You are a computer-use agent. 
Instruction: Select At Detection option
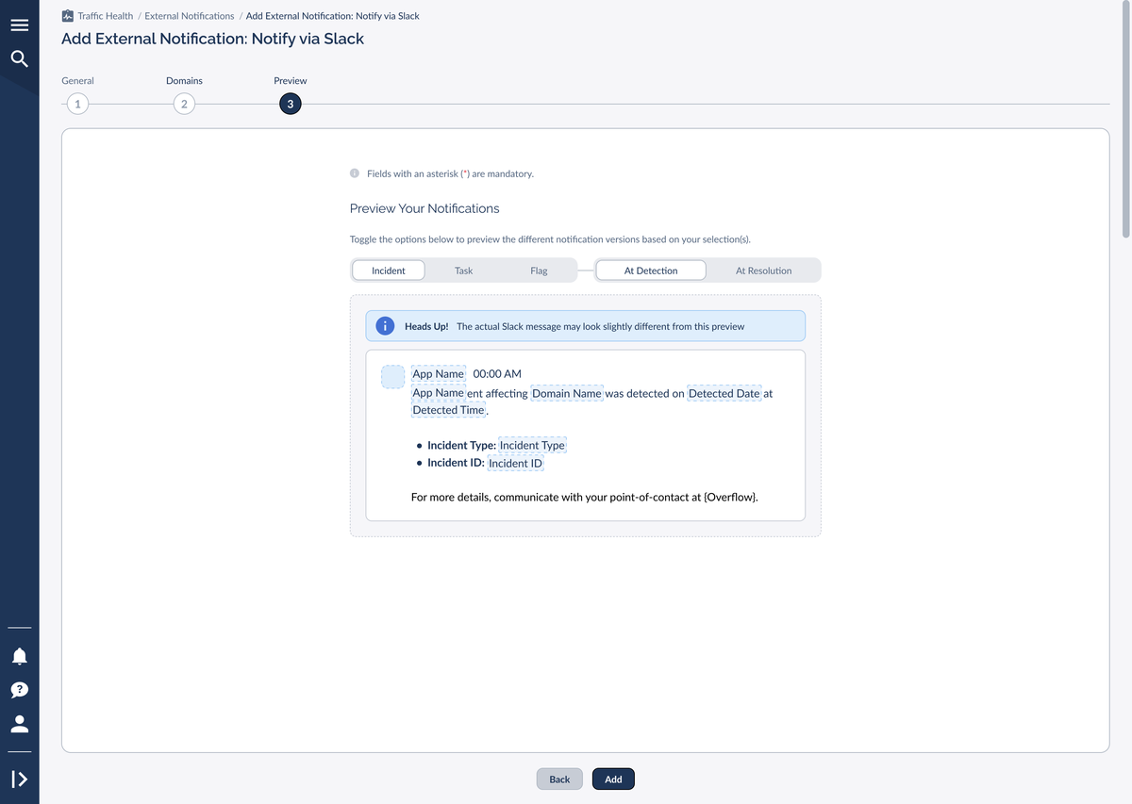click(651, 271)
